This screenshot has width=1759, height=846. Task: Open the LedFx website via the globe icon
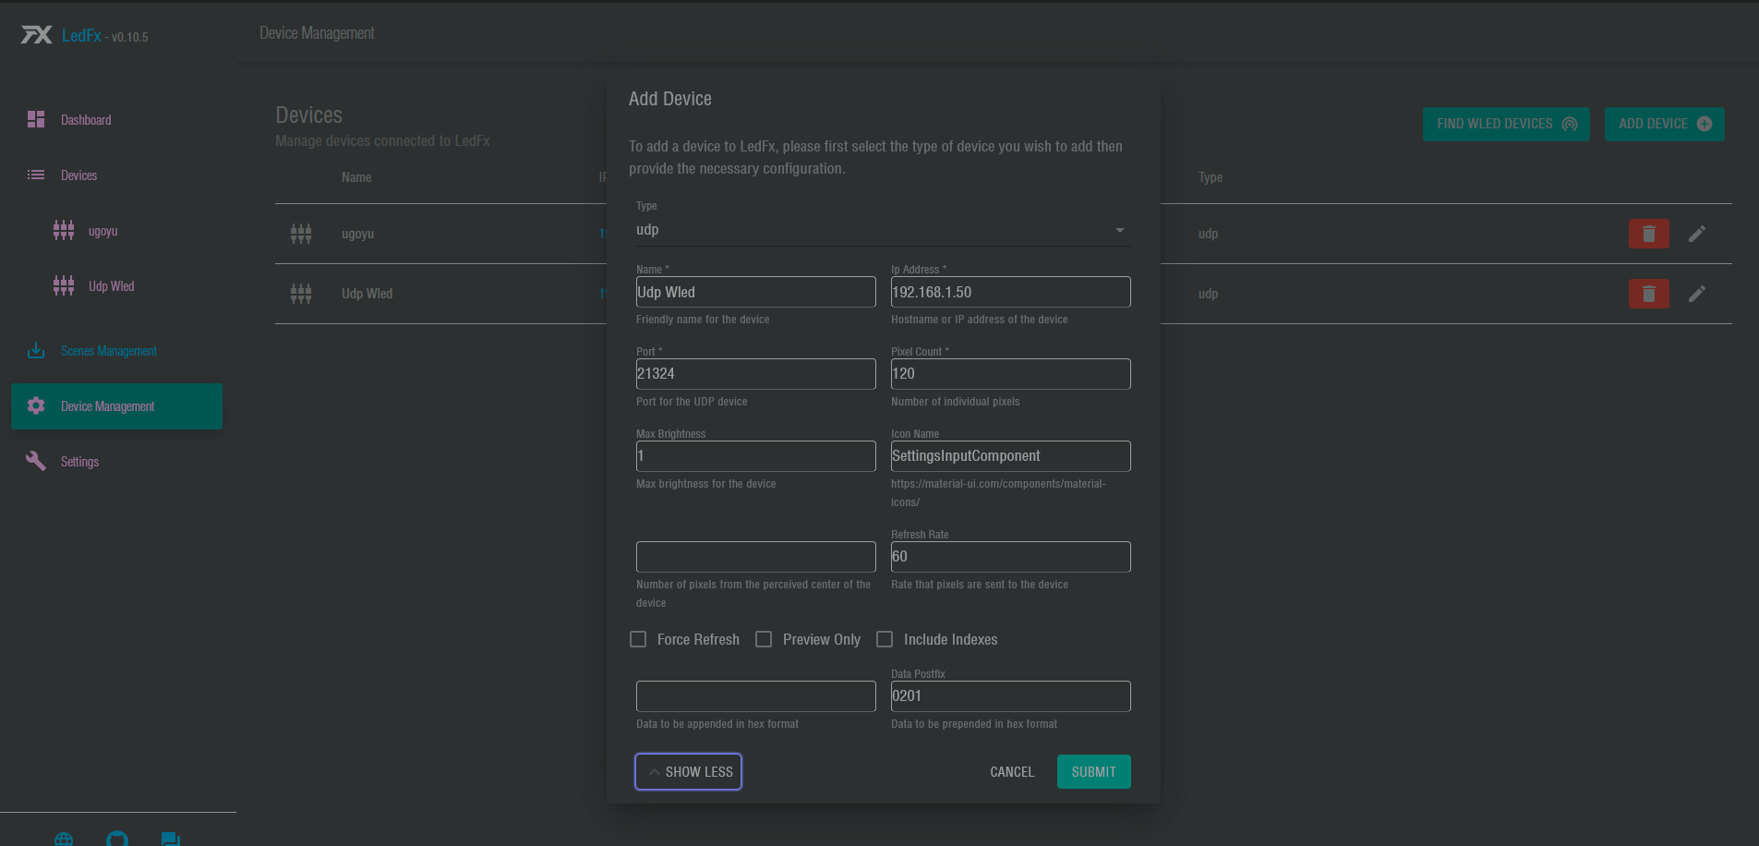[x=63, y=839]
